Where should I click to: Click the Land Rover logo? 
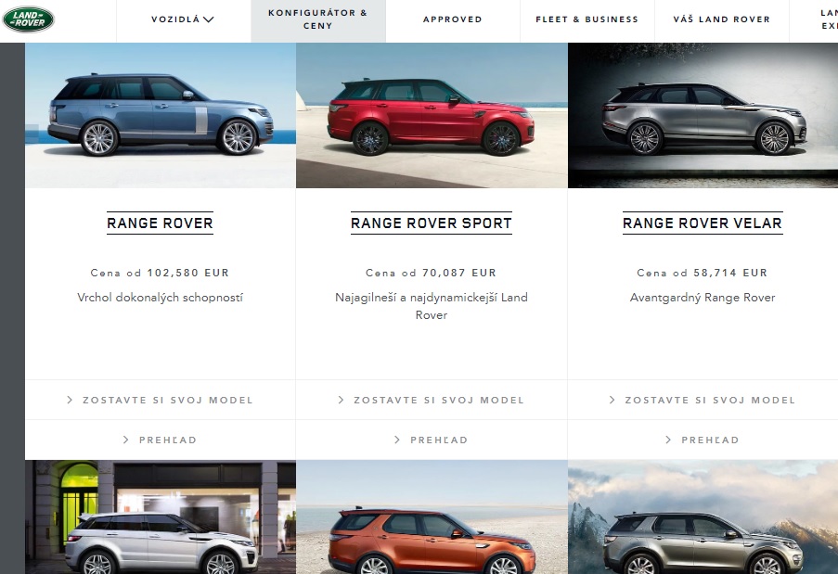[x=29, y=19]
